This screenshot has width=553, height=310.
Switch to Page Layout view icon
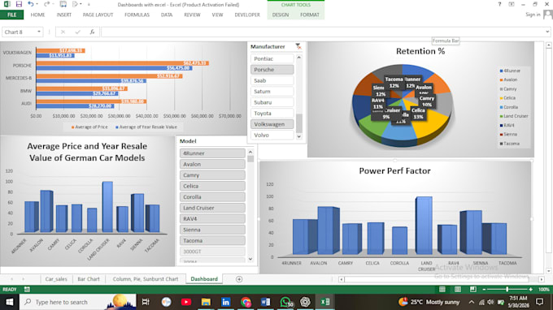click(457, 289)
